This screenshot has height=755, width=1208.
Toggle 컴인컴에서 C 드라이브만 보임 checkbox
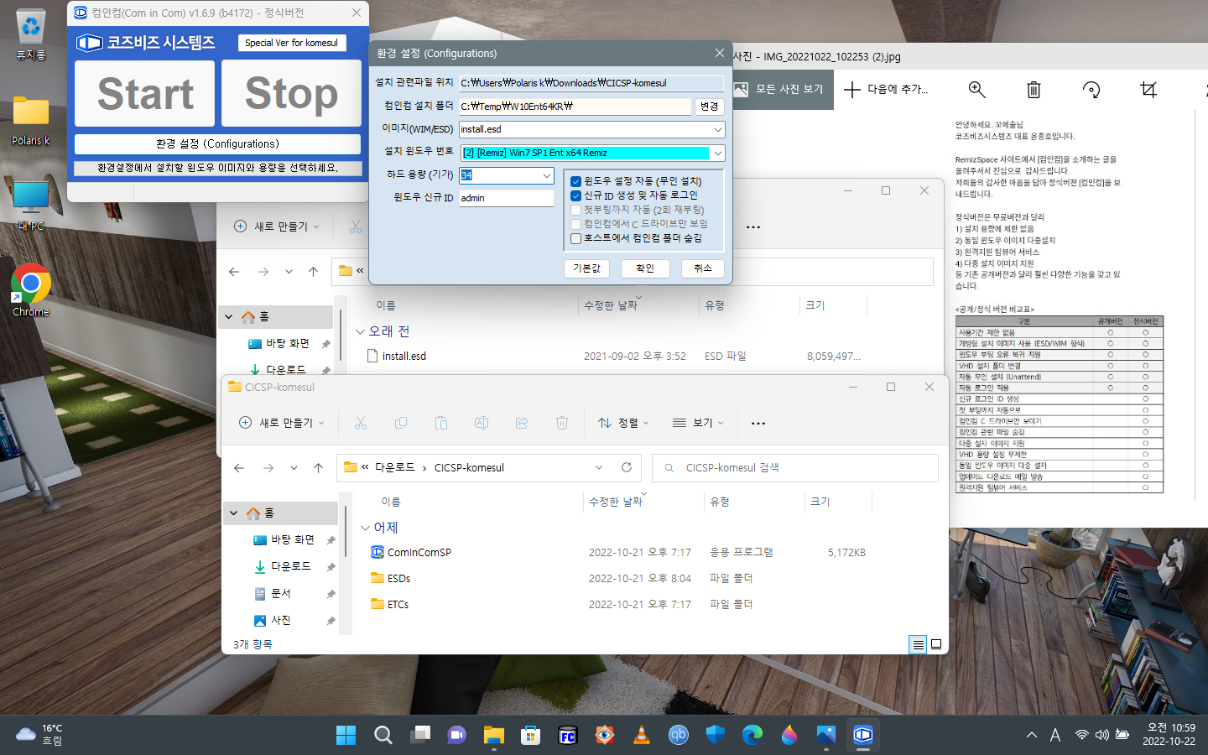point(576,224)
